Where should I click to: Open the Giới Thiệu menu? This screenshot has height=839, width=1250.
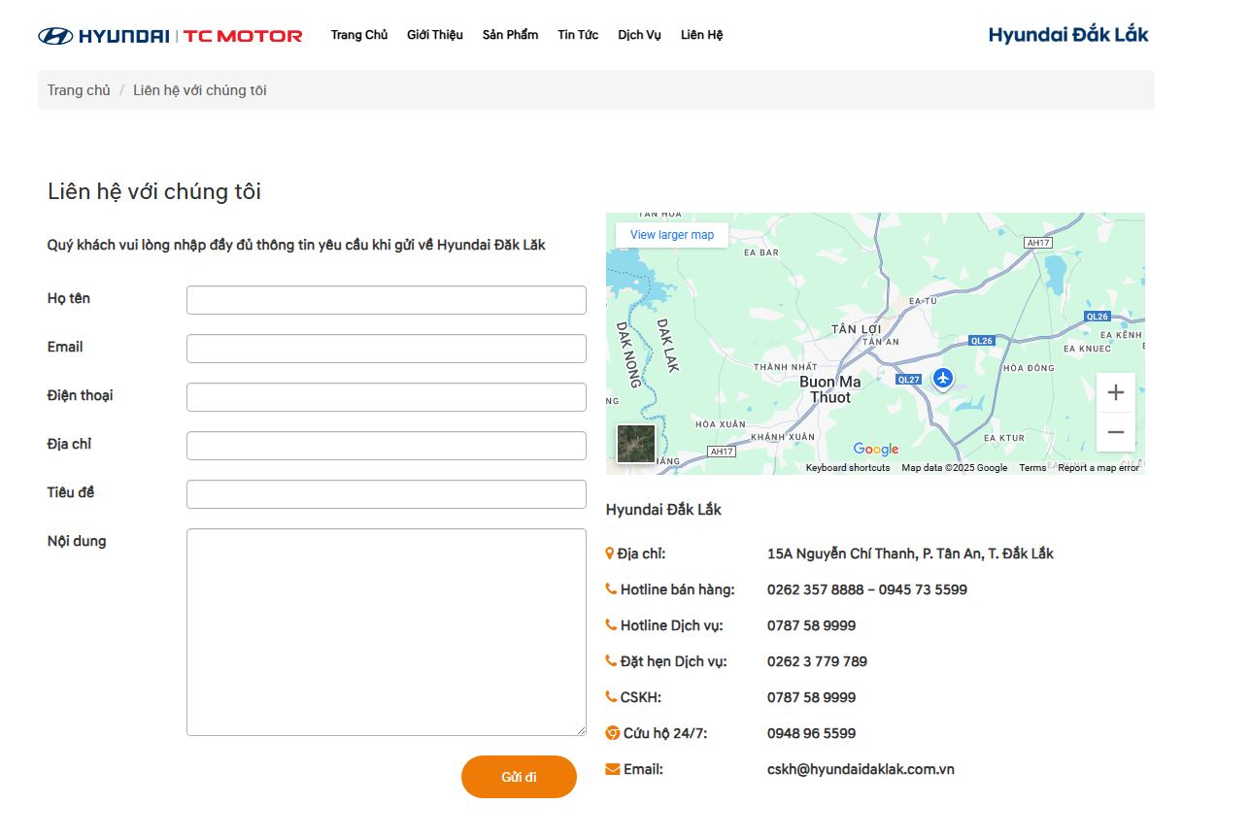[x=434, y=35]
